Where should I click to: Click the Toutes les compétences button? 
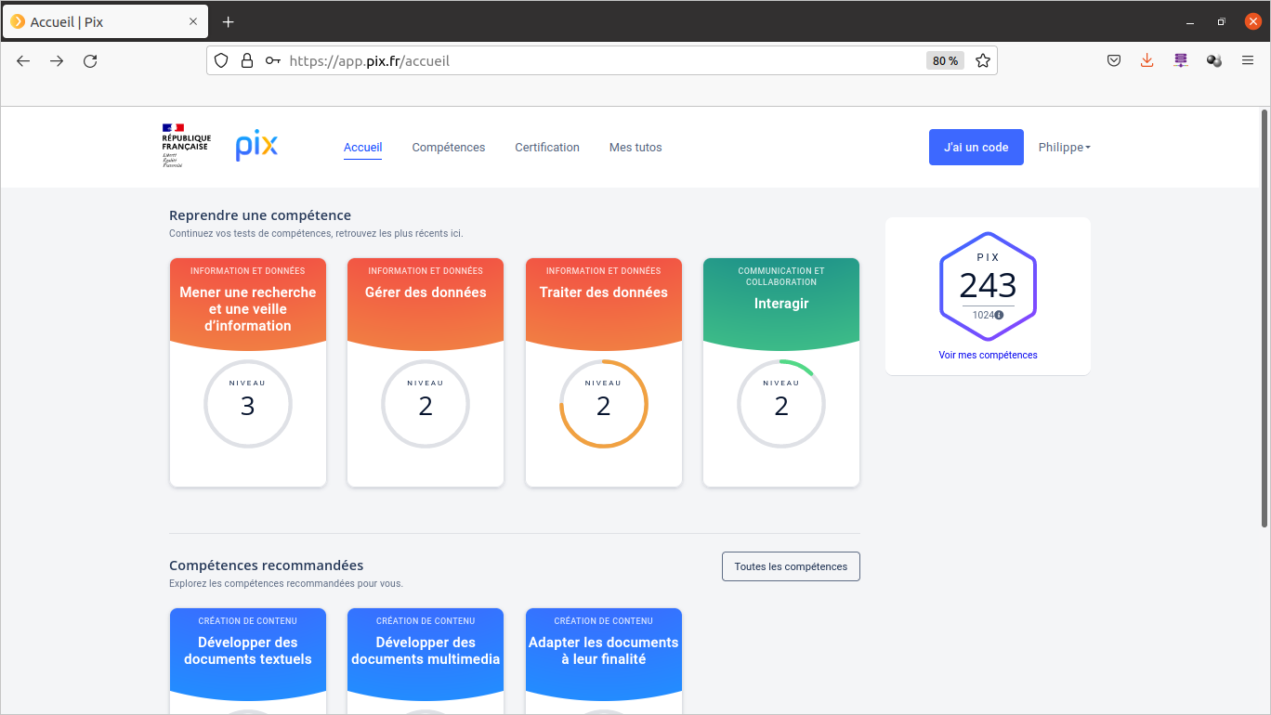coord(791,566)
